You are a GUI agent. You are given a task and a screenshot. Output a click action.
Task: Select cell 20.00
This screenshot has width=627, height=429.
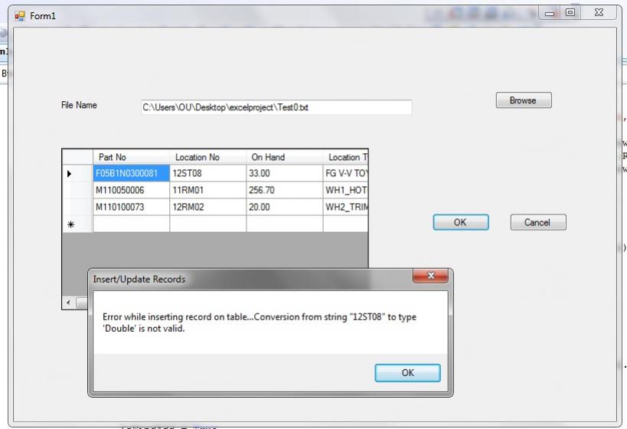pos(285,207)
